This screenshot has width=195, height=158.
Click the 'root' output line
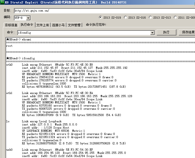point(9,46)
